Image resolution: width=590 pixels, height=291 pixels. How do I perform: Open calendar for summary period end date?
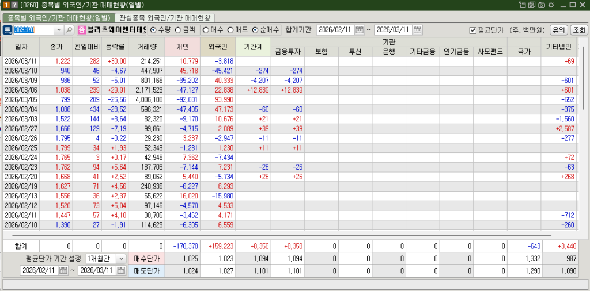pyautogui.click(x=418, y=30)
